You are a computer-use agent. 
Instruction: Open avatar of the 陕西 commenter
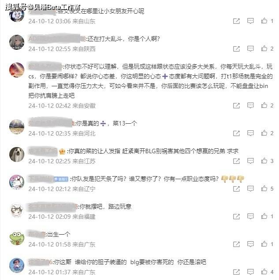point(17,42)
